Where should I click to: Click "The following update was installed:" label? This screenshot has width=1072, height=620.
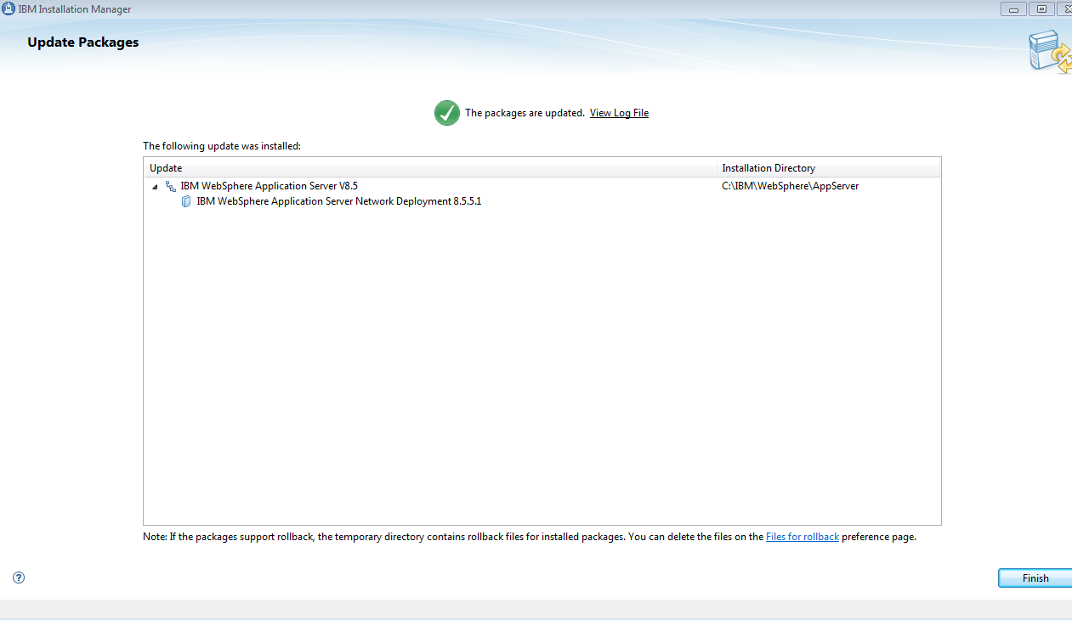[222, 146]
